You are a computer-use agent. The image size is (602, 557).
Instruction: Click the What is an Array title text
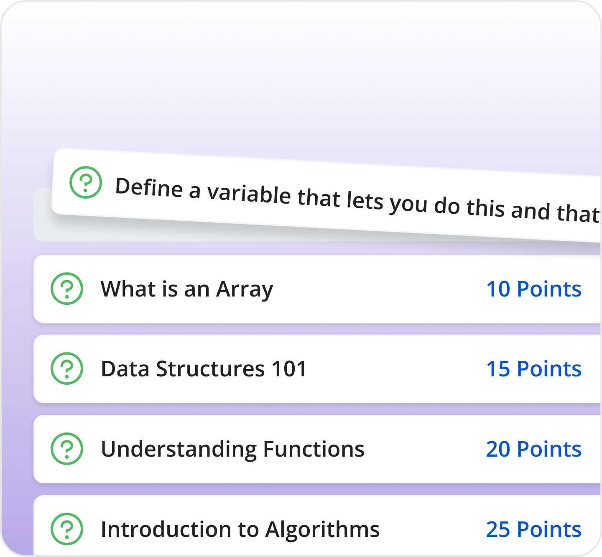(x=186, y=289)
